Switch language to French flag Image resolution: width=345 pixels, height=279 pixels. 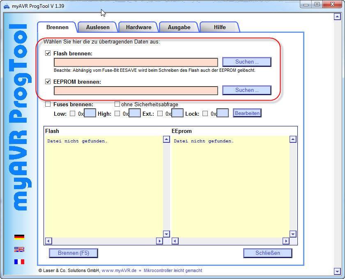tap(19, 262)
